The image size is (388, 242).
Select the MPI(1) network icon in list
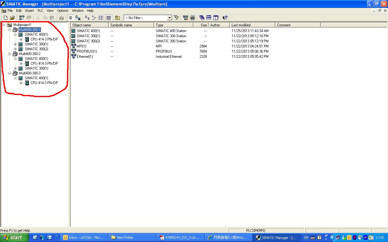click(x=73, y=46)
